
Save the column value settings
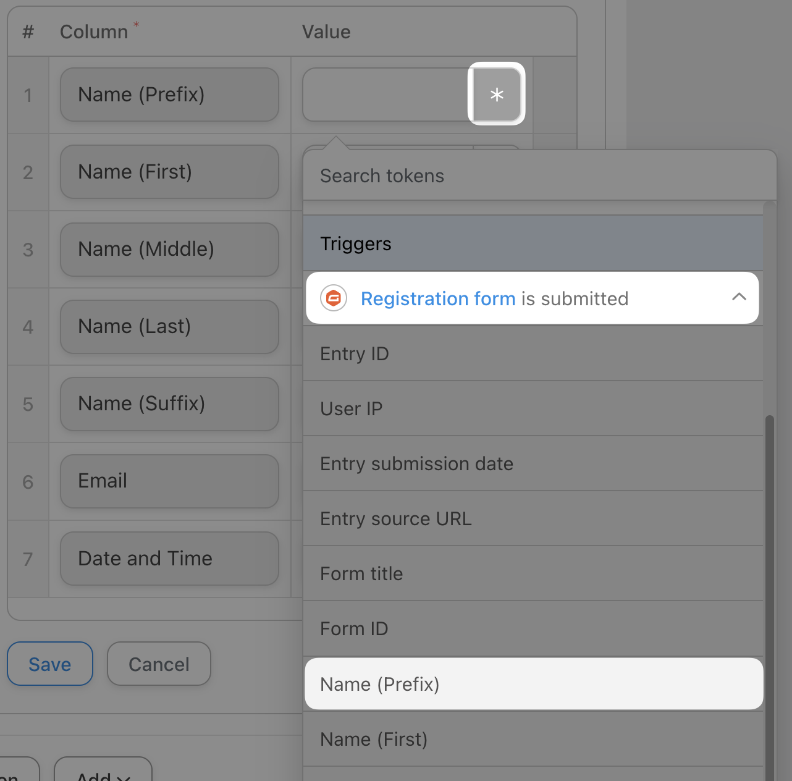pyautogui.click(x=50, y=664)
